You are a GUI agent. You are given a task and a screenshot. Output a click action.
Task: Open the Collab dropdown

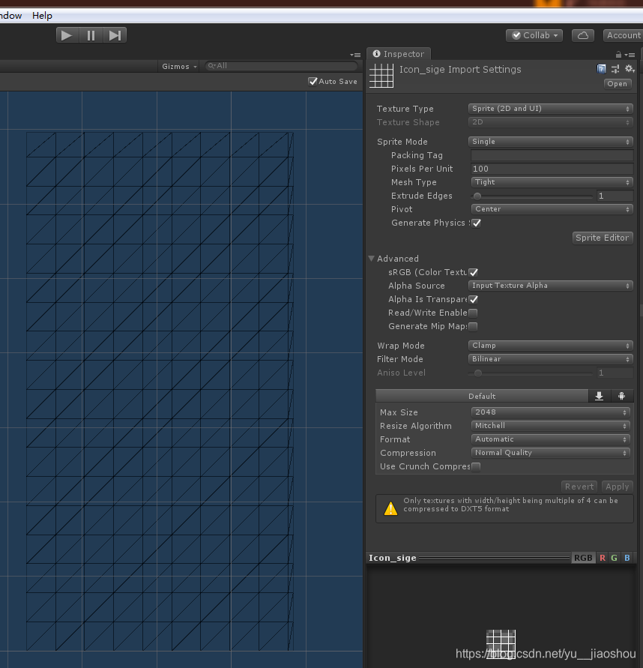point(534,35)
